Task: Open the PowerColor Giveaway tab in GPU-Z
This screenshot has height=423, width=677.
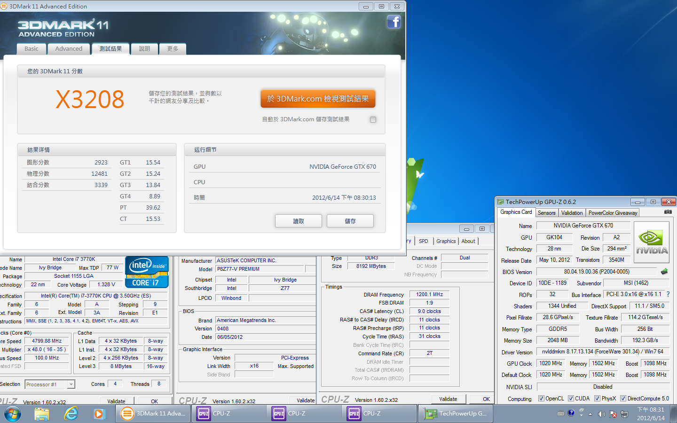Action: coord(613,212)
